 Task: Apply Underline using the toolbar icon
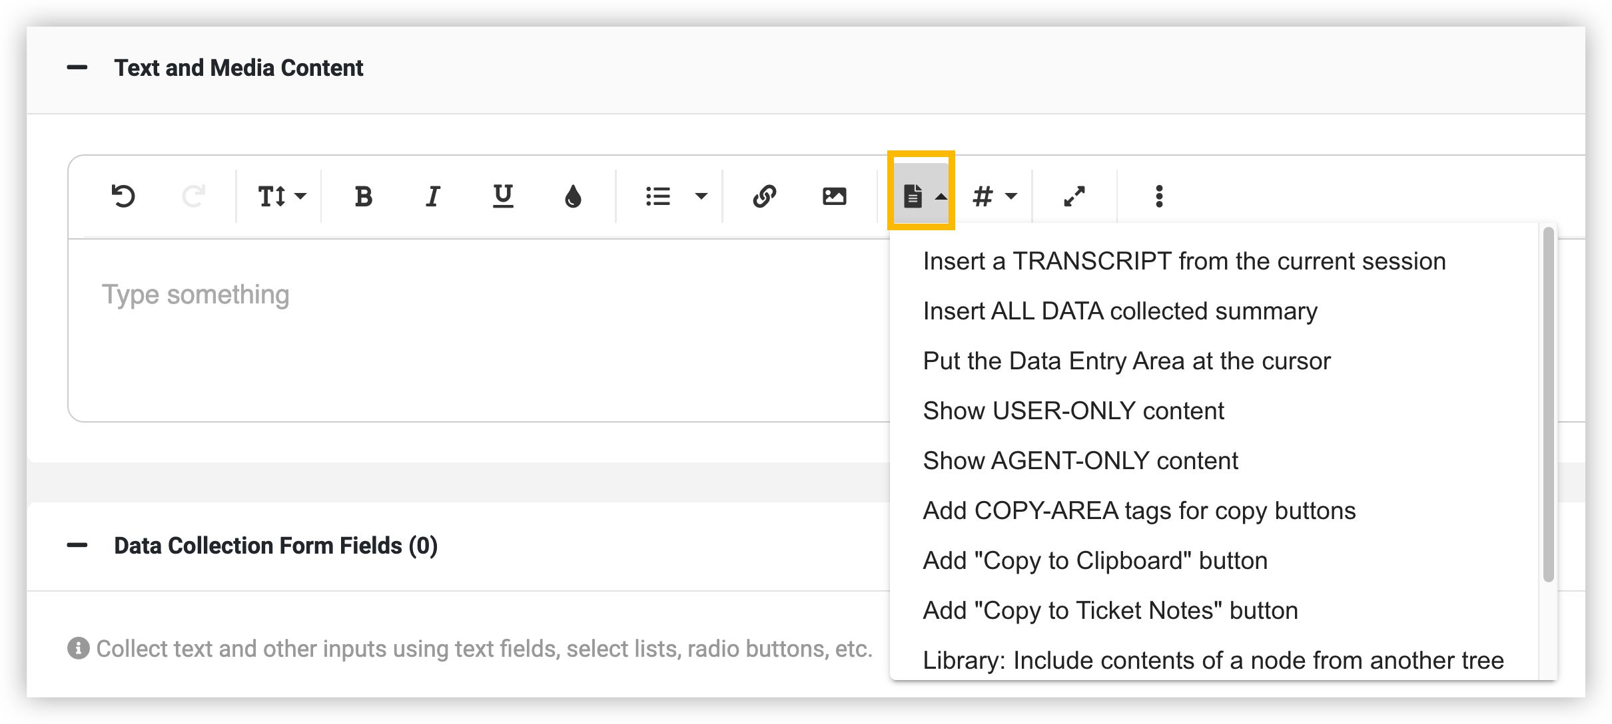pyautogui.click(x=503, y=196)
